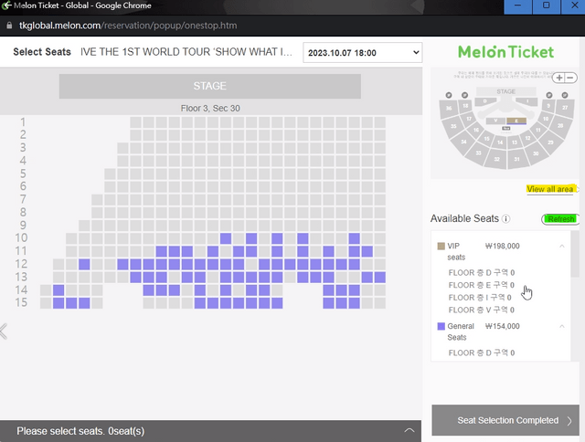Screen dimensions: 585x442
Task: Click the View all area link
Action: tap(549, 189)
